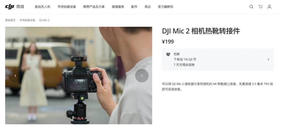
Task: Show next product image arrow
Action: [x=142, y=76]
